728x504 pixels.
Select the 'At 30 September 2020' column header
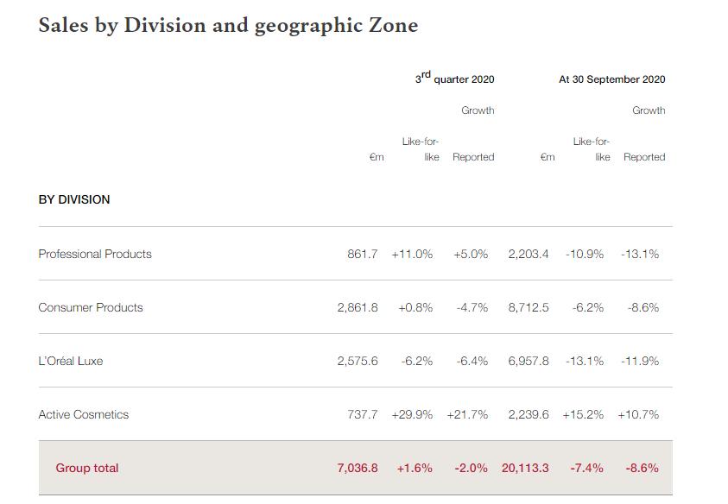pos(611,79)
